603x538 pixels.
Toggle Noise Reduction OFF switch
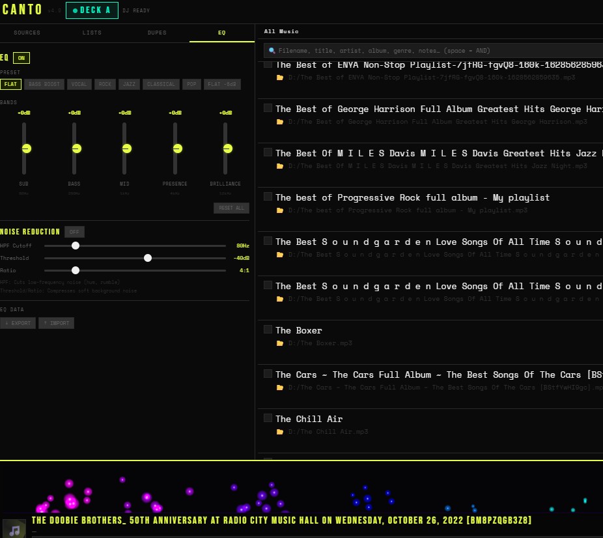[74, 232]
